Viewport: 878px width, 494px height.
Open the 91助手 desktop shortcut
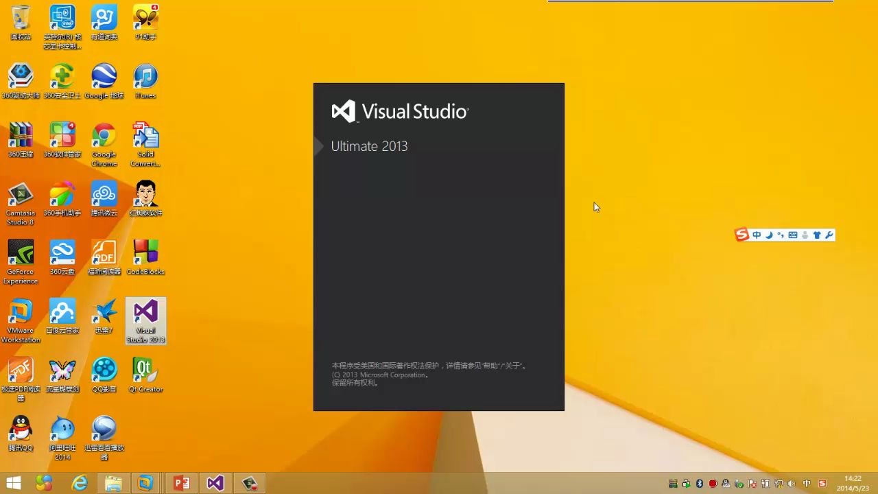[145, 23]
